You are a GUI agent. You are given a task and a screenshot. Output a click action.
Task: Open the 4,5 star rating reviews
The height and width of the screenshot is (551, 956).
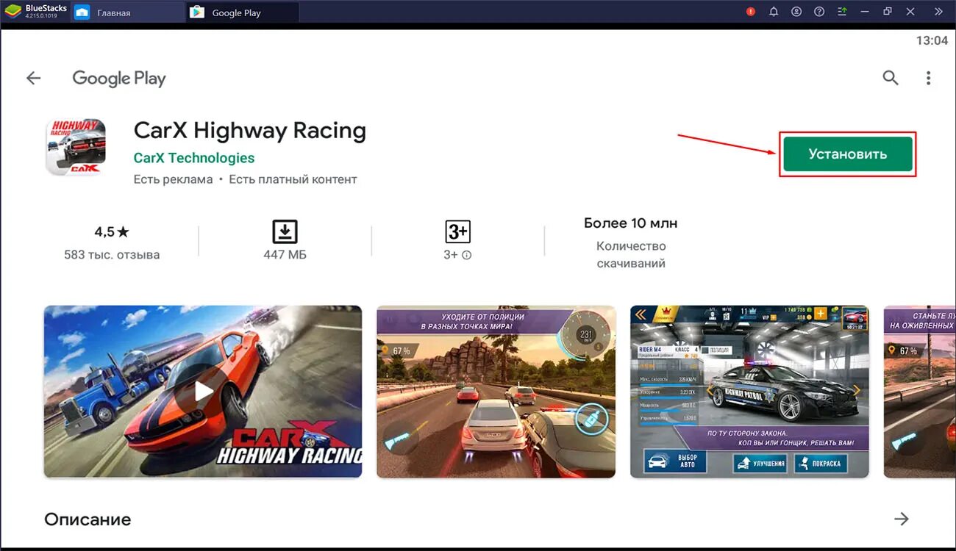(112, 232)
